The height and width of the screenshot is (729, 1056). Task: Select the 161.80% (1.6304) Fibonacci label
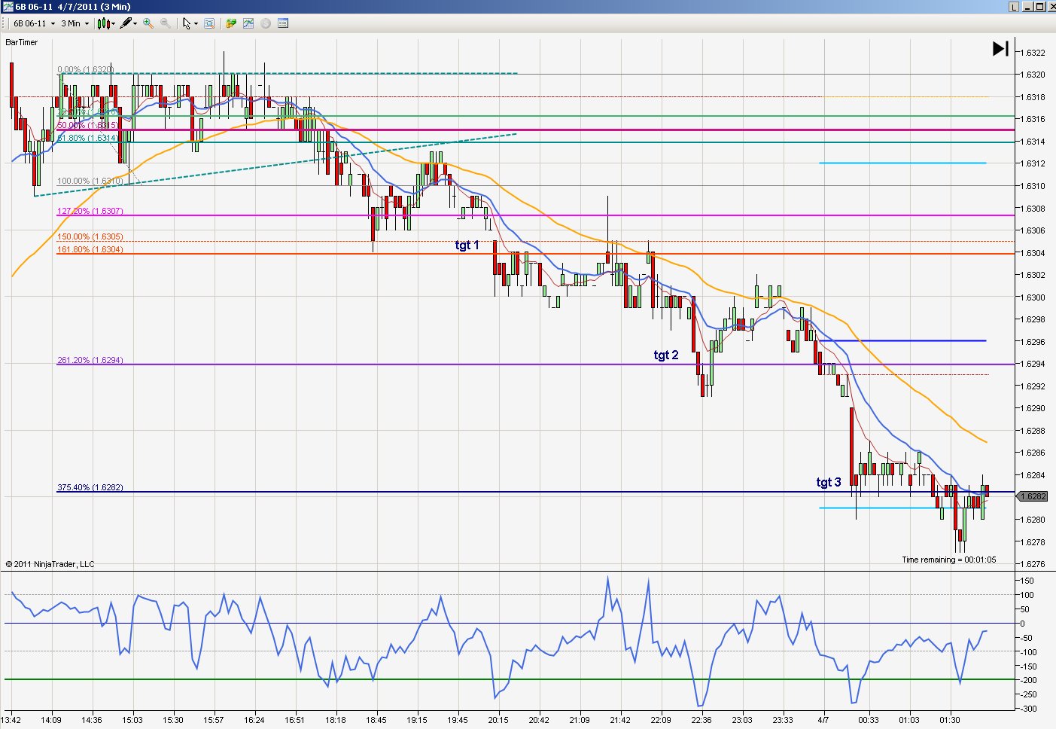90,249
